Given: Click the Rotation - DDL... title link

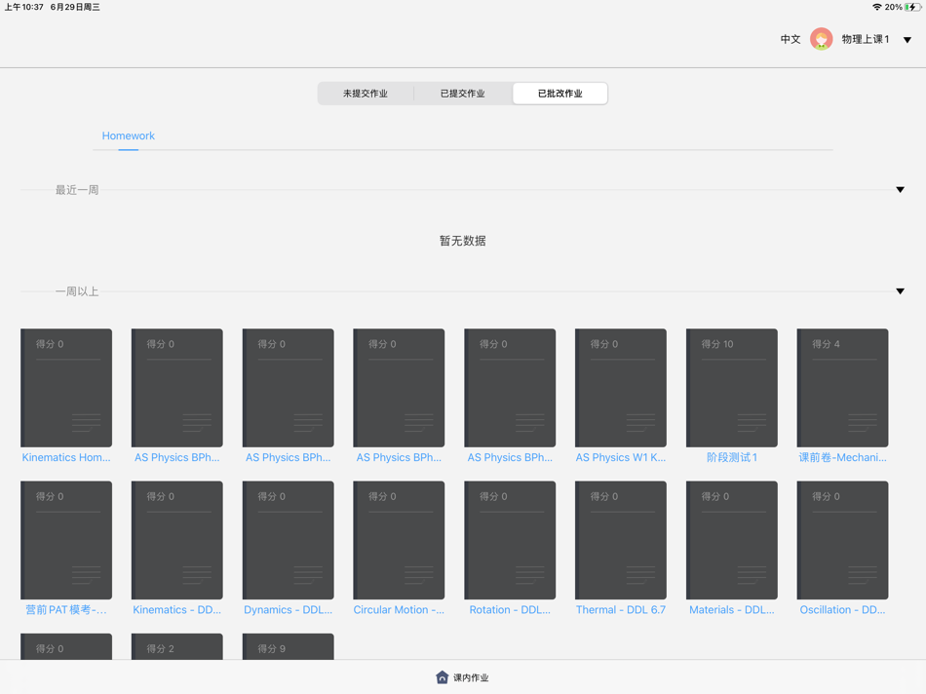Looking at the screenshot, I should tap(510, 609).
